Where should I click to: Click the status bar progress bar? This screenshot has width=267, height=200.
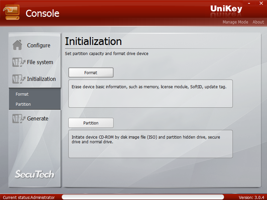pos(143,197)
